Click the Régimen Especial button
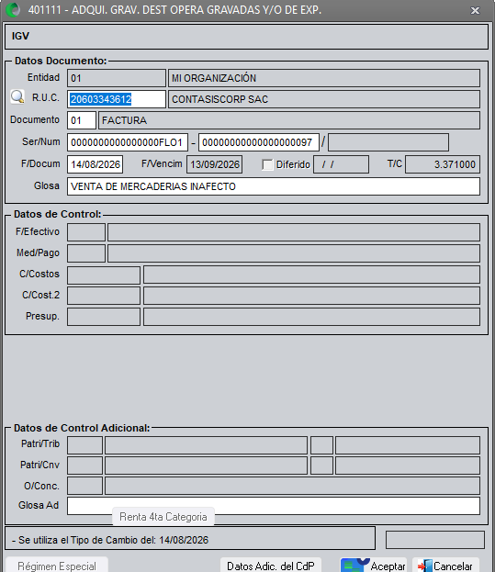495x572 pixels. tap(57, 566)
